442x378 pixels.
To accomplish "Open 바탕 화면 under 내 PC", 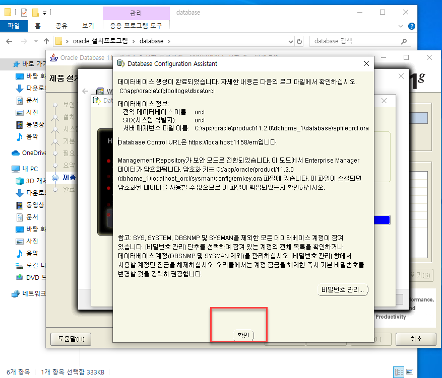I will tap(30, 229).
